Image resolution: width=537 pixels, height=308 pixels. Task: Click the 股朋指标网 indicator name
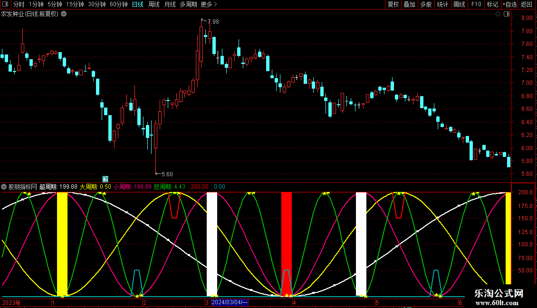(23, 187)
